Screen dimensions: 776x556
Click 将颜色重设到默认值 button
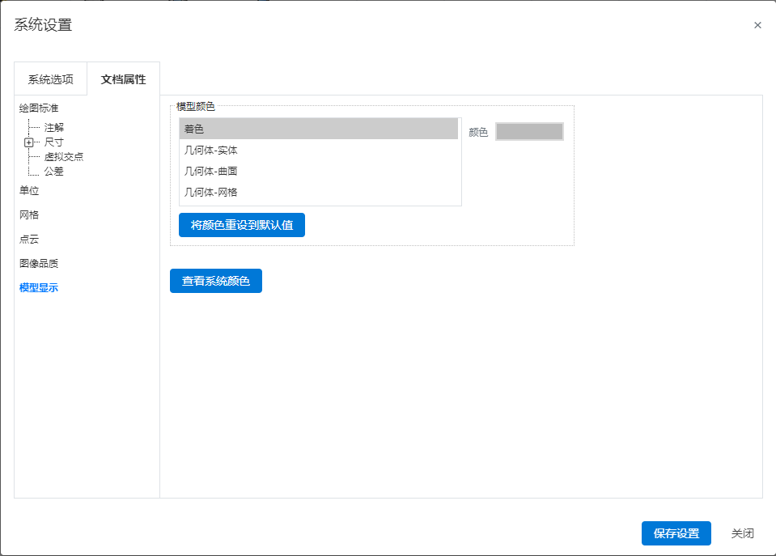(241, 225)
